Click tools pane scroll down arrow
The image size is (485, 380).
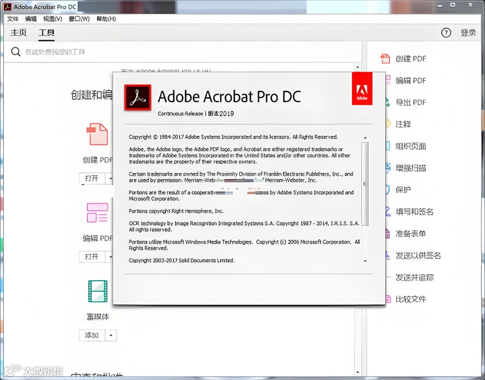357,372
